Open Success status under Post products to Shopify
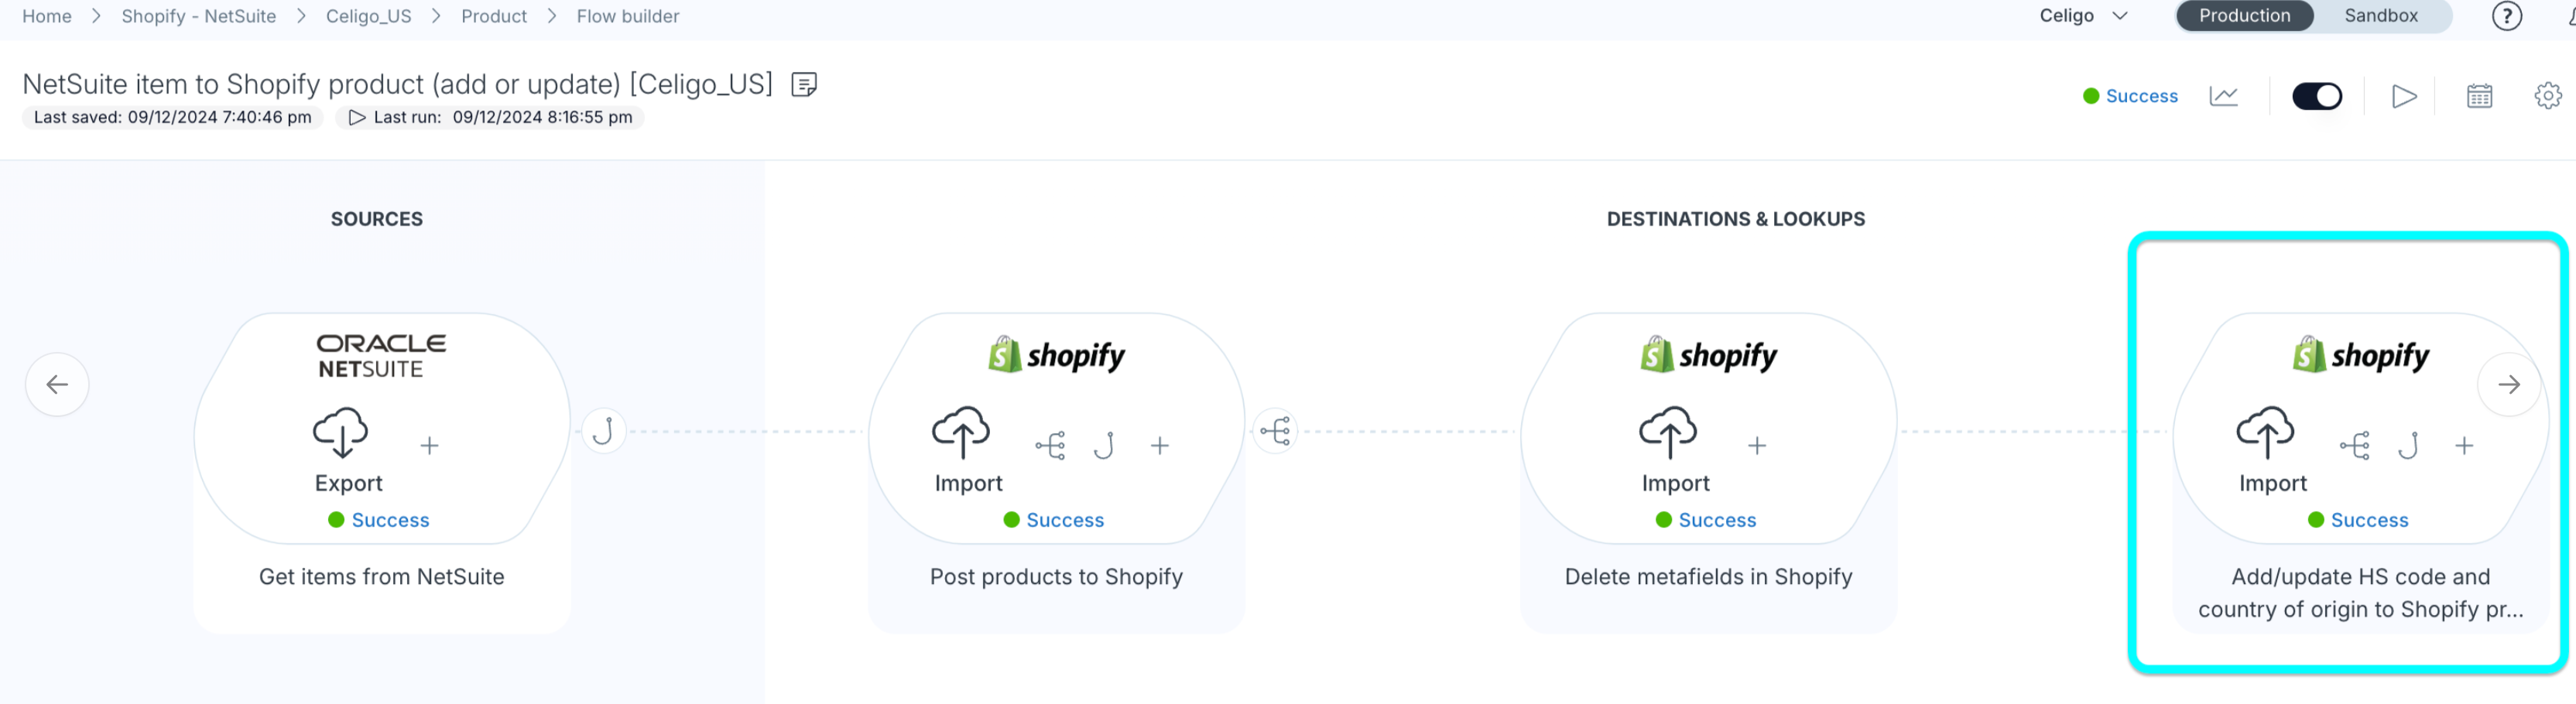2576x704 pixels. pos(1065,520)
